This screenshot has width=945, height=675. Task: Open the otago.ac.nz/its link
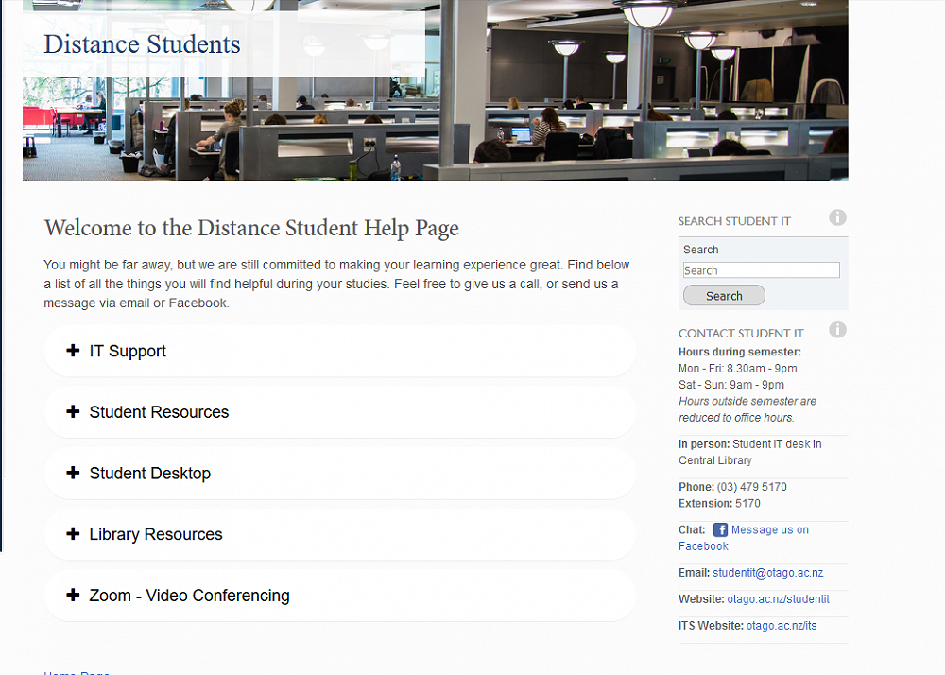[x=781, y=626]
